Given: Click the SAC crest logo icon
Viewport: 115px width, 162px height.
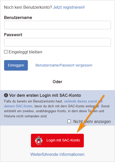Looking at the screenshot, I should pyautogui.click(x=39, y=140).
